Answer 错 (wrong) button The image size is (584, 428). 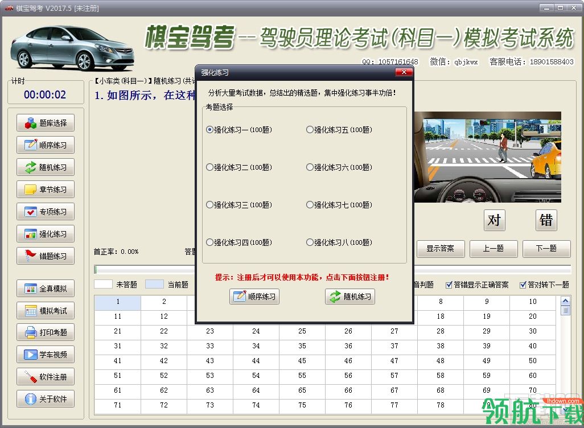[546, 220]
